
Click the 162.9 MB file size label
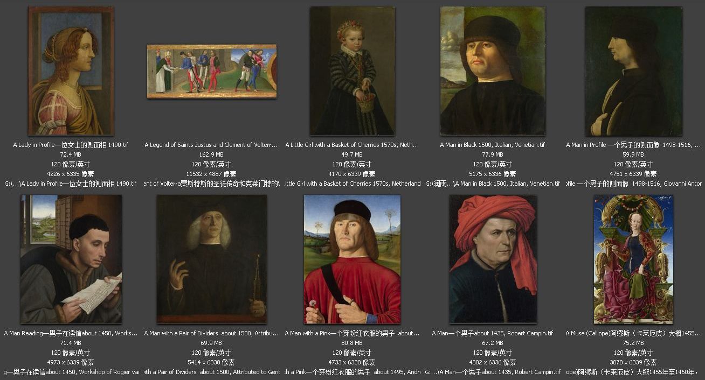click(x=211, y=154)
